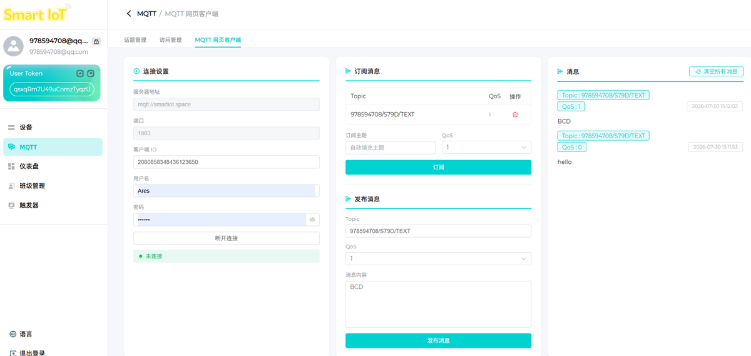
Task: Click the timestamp 2026-07-30 15:11:53
Action: coord(715,147)
